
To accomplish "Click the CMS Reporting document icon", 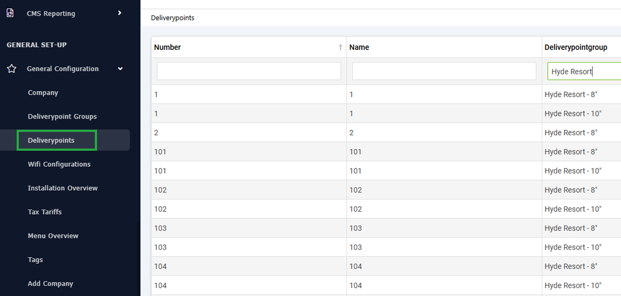I will [11, 13].
